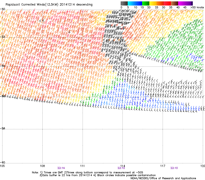This screenshot has height=180, width=205.
Task: Click the 'Data buffer is 22 hrs' note
Action: [x=66, y=175]
